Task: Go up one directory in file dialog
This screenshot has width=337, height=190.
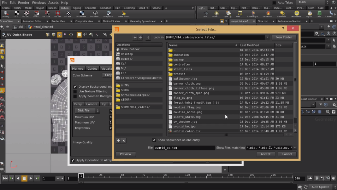Action: (148, 38)
